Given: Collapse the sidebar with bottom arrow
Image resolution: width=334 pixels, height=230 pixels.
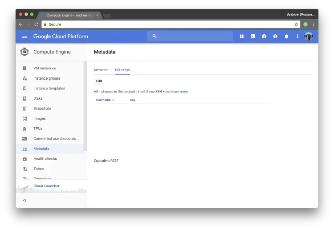Looking at the screenshot, I should click(x=24, y=200).
